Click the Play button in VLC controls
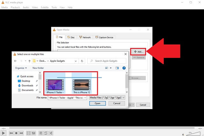Image resolution: width=204 pixels, height=136 pixels. 4,133
